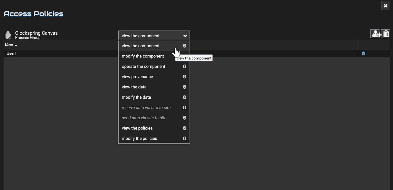
Task: Select the "modify the policies" policy
Action: 139,138
